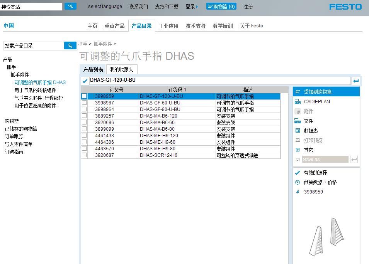Switch to the 产品列表 tab
This screenshot has height=264, width=369.
pyautogui.click(x=93, y=69)
